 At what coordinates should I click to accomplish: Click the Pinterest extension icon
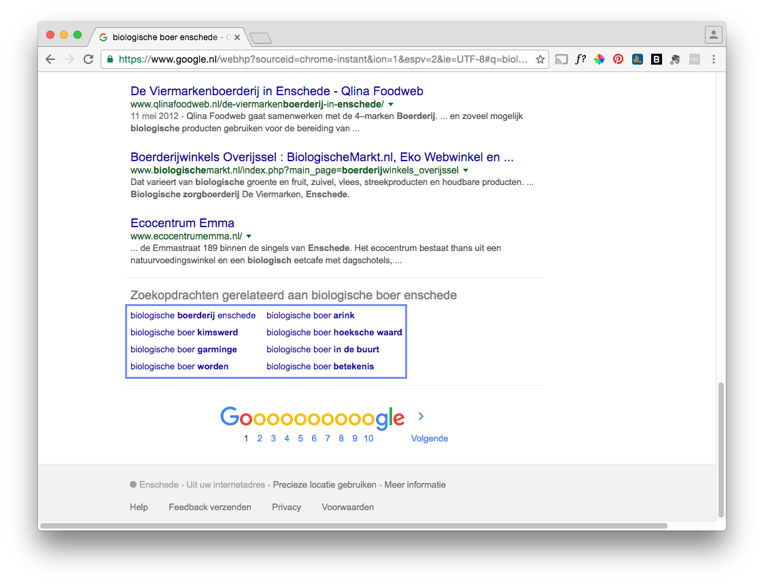point(618,59)
